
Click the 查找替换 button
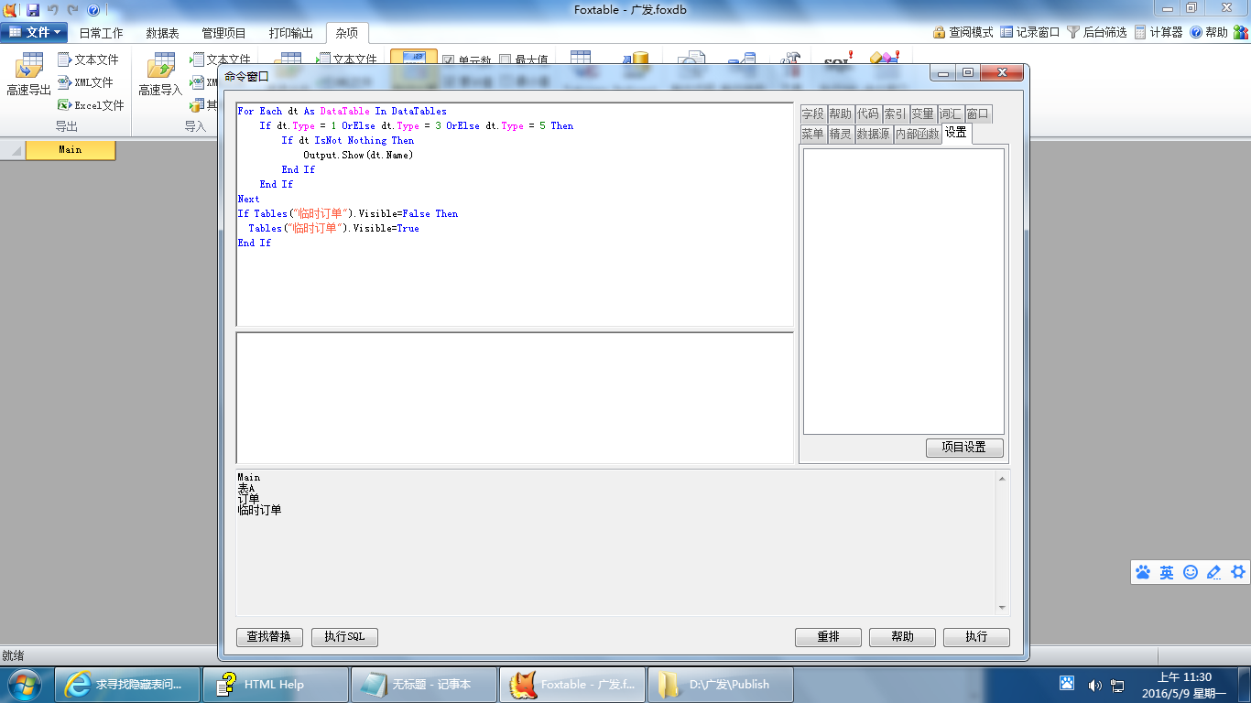point(268,637)
